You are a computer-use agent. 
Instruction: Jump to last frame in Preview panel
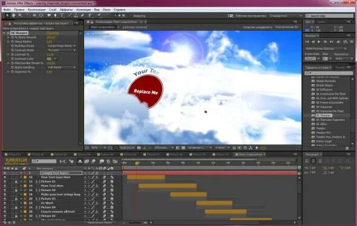(x=332, y=42)
